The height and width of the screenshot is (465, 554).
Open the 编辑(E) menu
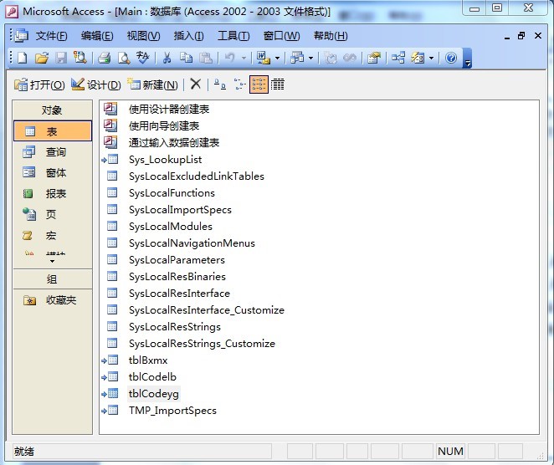97,36
